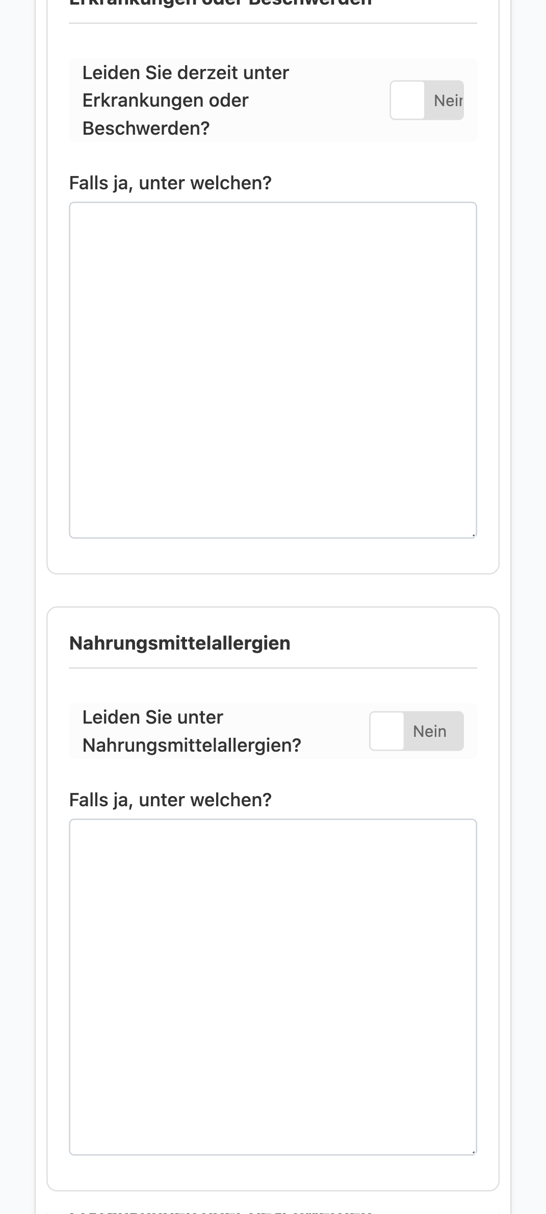The height and width of the screenshot is (1214, 546).
Task: Click the 'Leiden Sie unter Nahrungsmittelallergien?' label
Action: 192,731
